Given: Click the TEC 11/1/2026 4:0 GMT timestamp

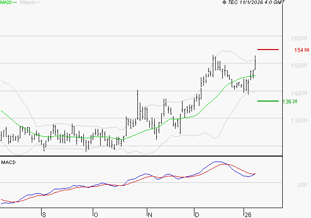Looking at the screenshot, I should pos(253,2).
